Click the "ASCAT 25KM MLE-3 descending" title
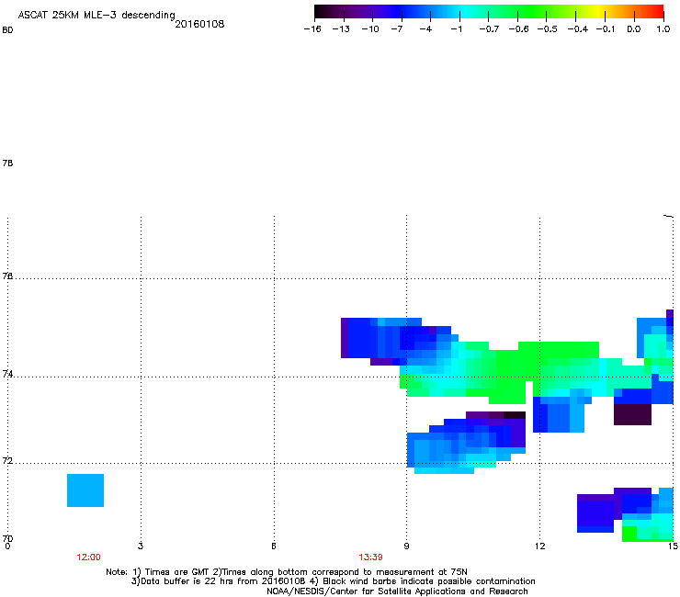 (x=96, y=15)
